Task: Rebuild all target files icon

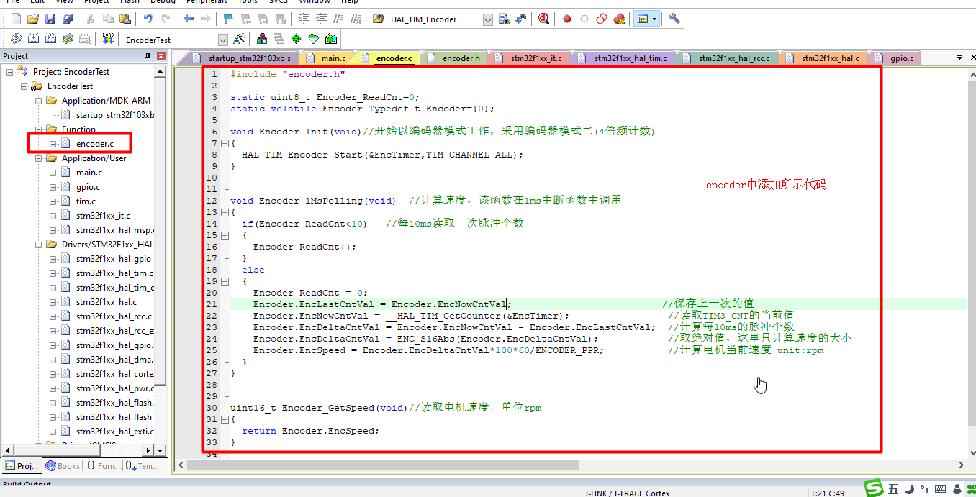Action: click(x=50, y=39)
